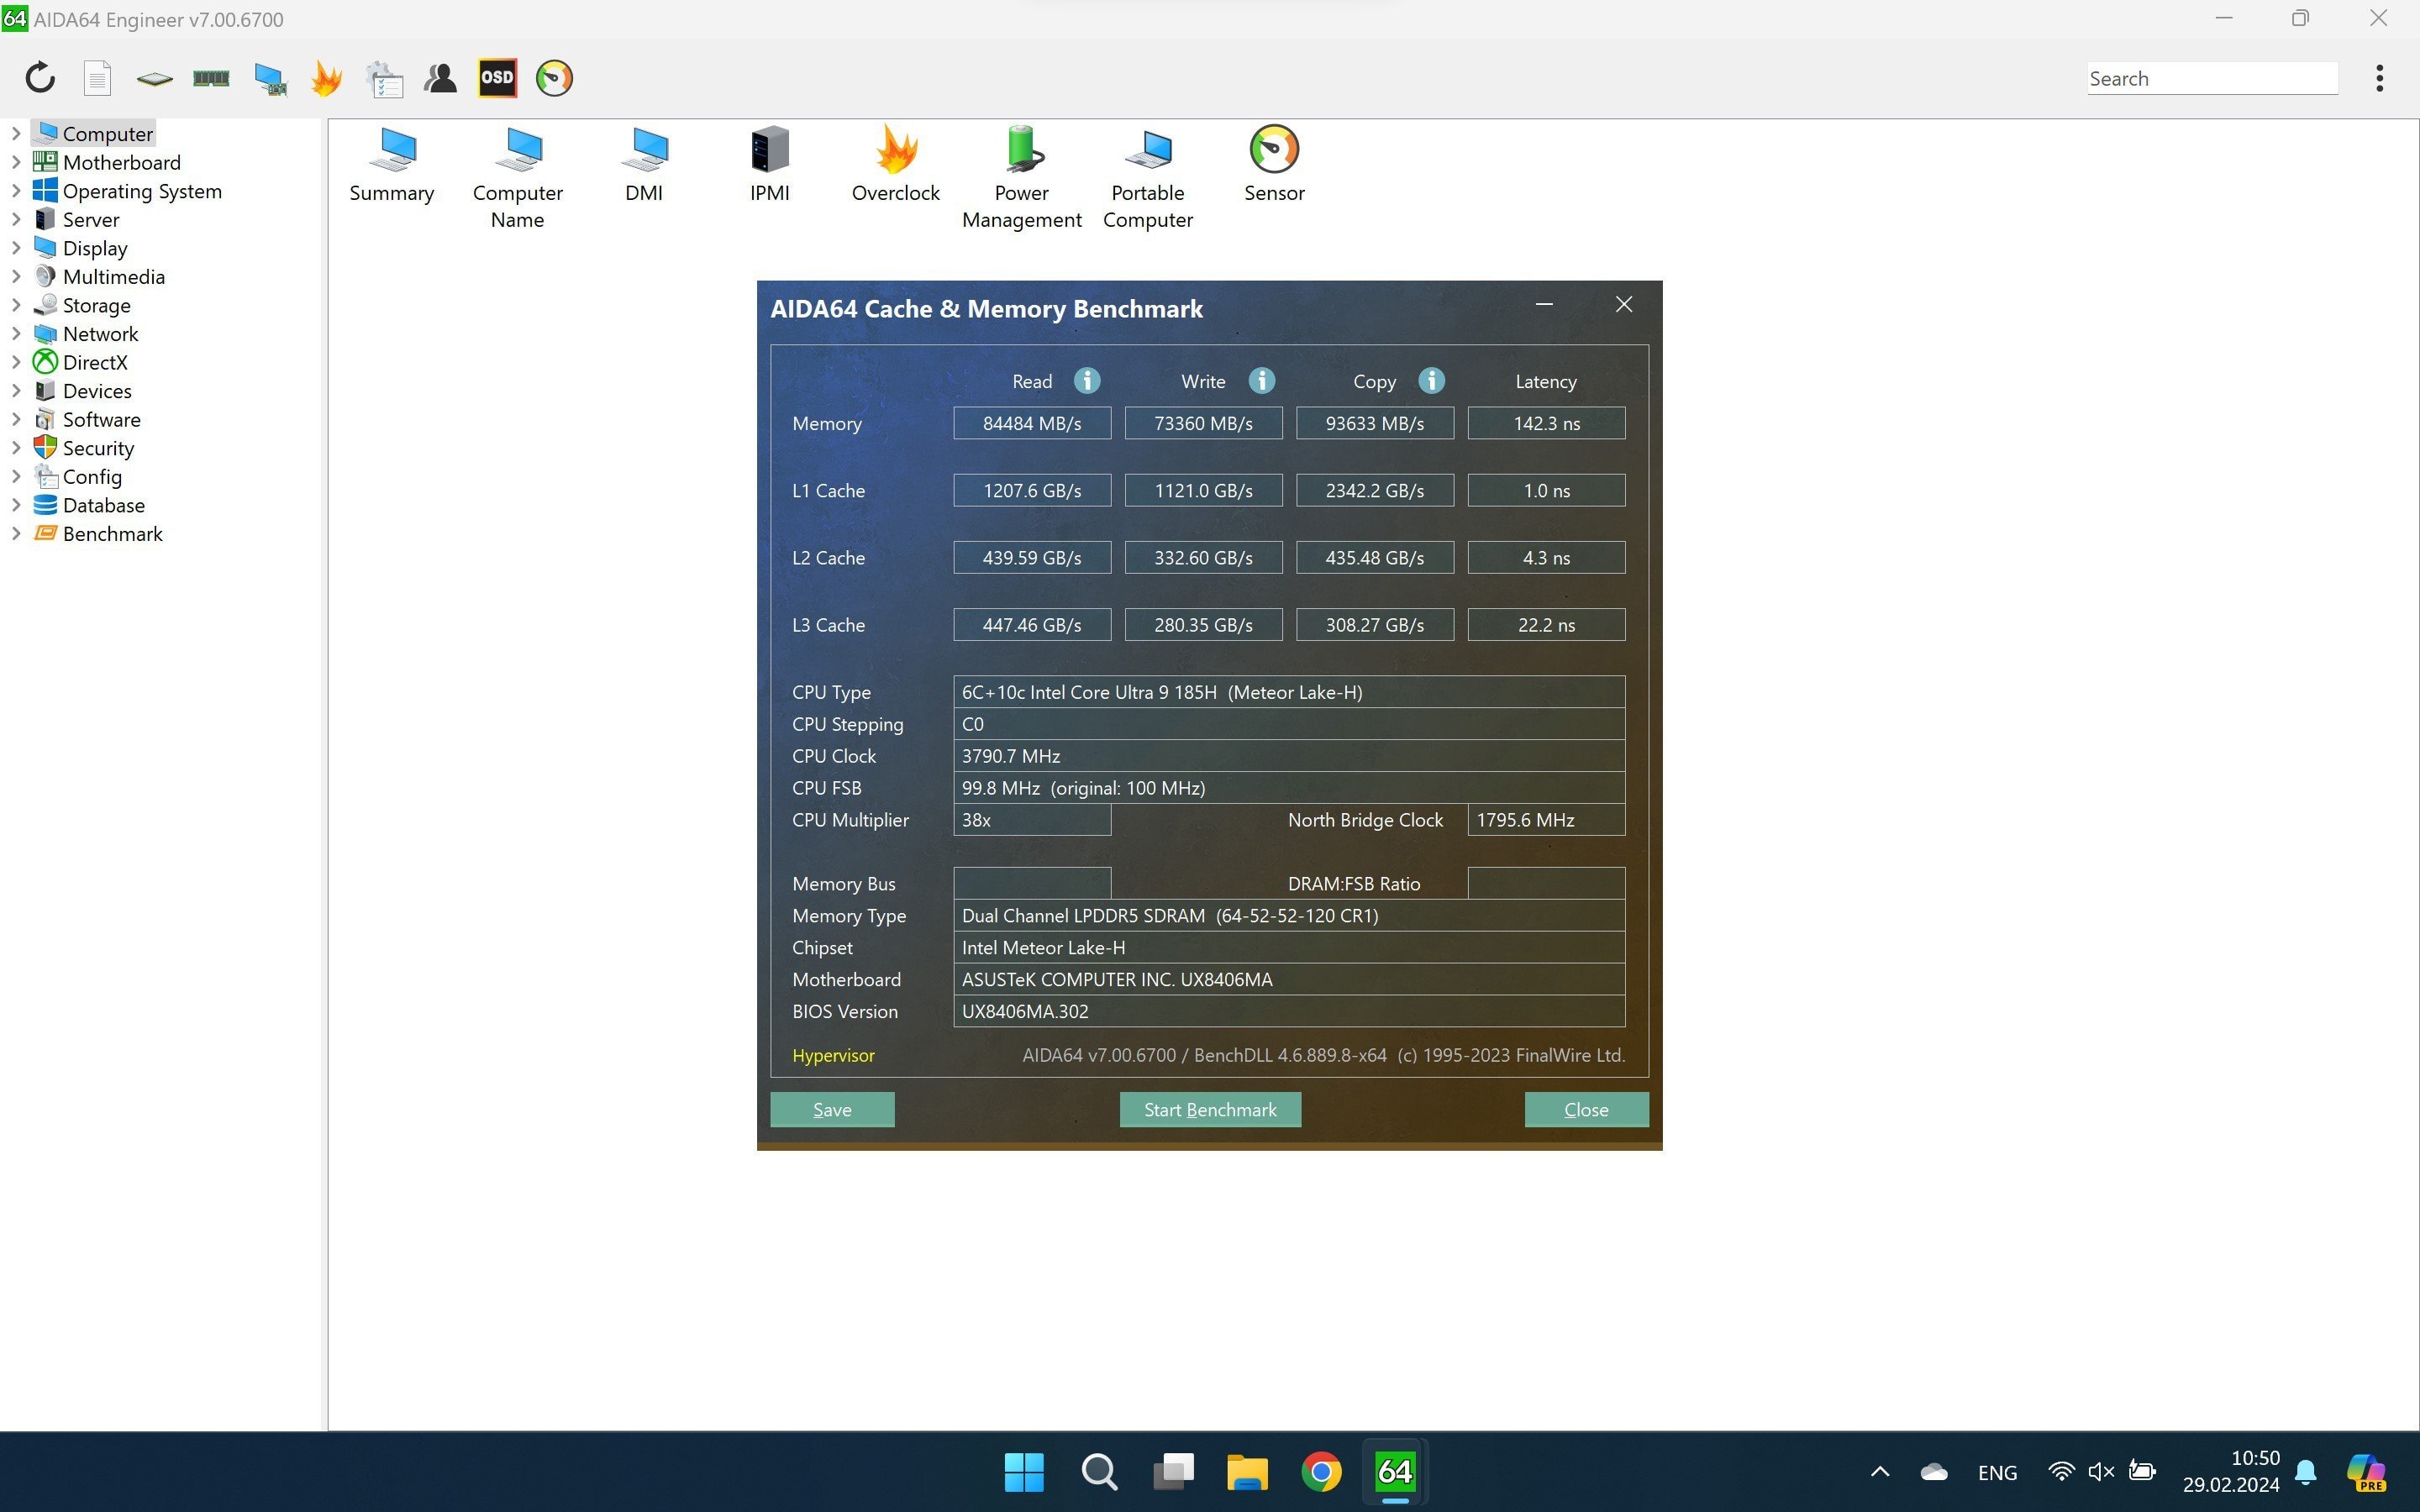
Task: Select the Motherboard tree item
Action: pos(122,162)
